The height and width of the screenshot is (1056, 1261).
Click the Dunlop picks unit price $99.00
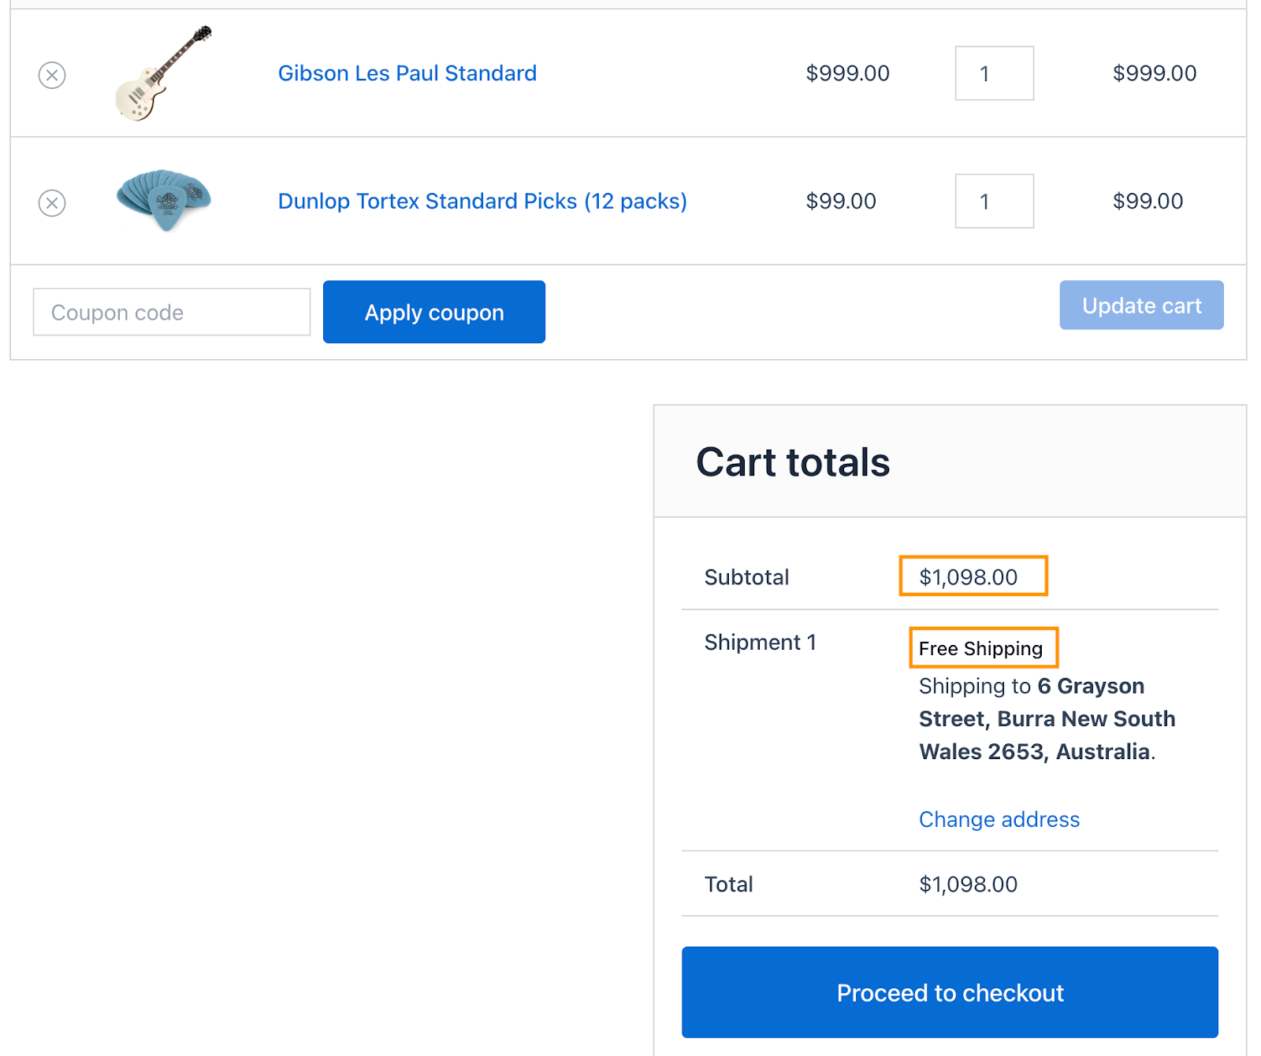click(841, 202)
